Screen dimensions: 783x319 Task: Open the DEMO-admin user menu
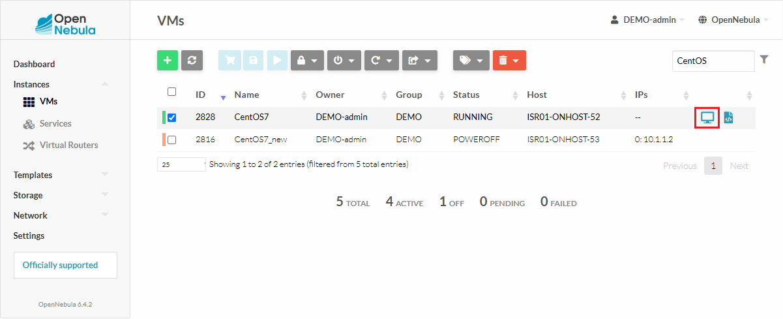(x=648, y=20)
